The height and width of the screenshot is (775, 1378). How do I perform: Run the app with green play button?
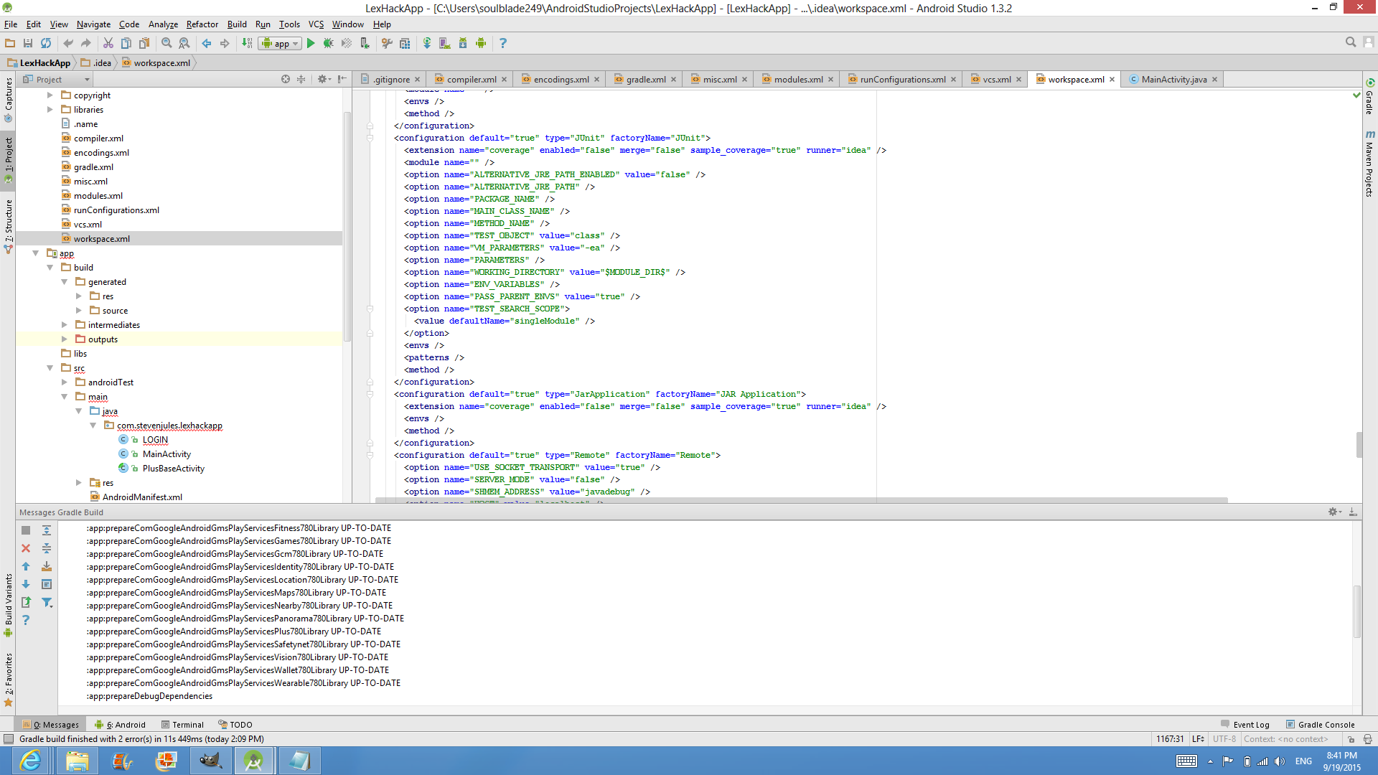311,43
